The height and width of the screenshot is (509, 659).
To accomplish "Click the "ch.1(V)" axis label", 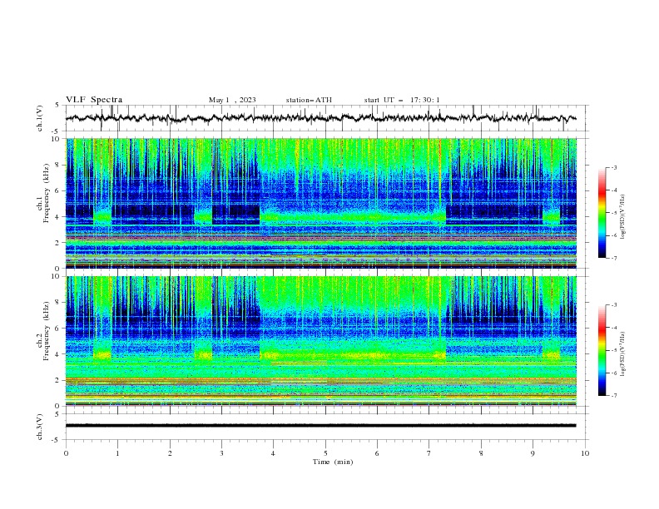I will [x=40, y=118].
